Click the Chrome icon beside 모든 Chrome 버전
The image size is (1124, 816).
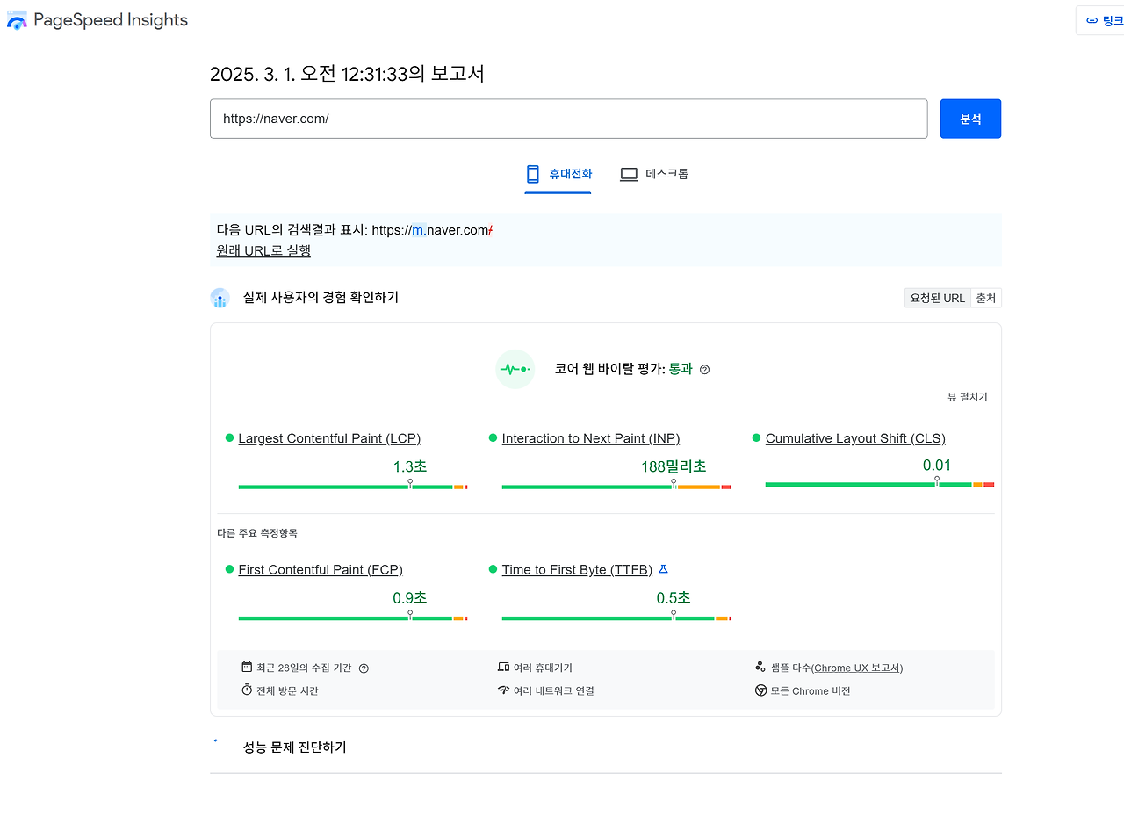760,690
